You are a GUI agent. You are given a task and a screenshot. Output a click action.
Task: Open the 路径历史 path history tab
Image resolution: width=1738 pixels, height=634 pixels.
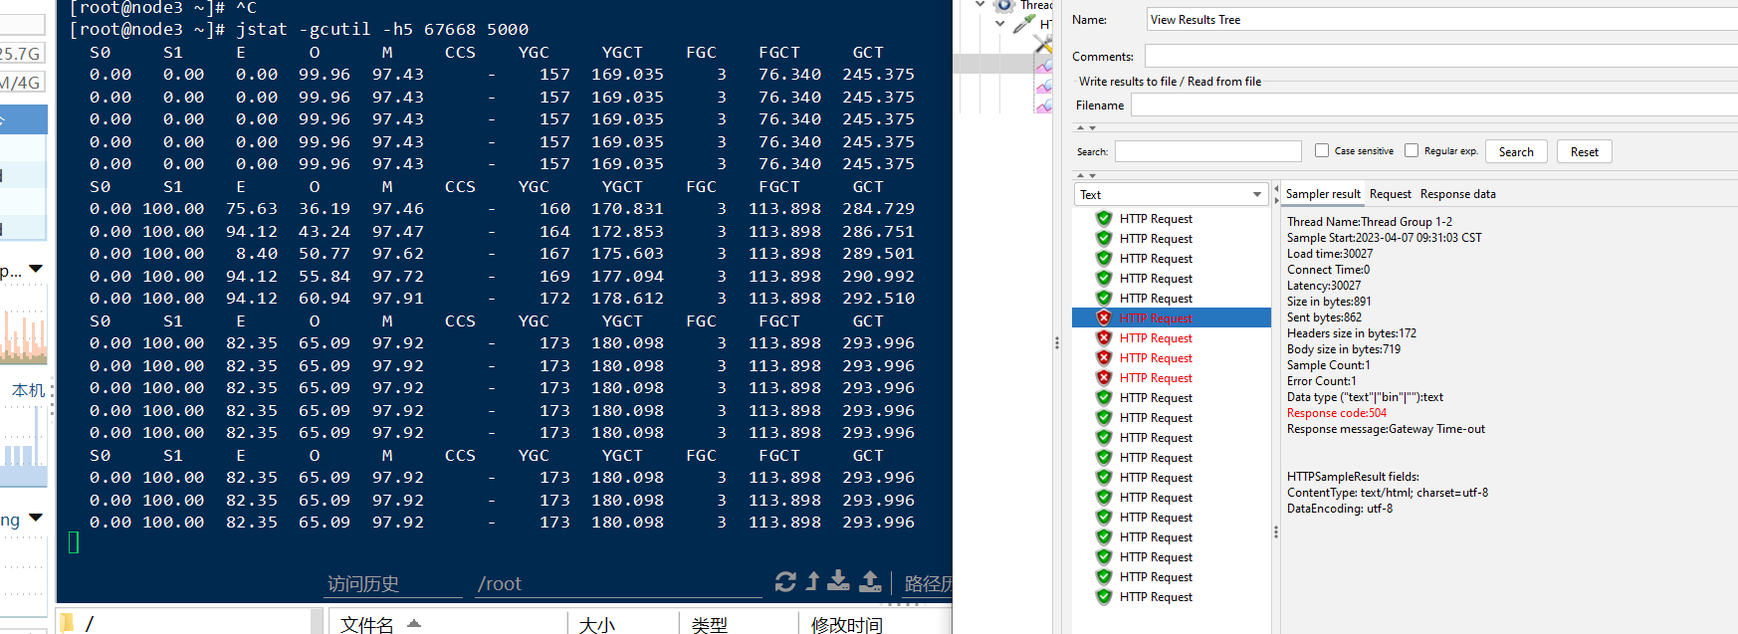928,584
